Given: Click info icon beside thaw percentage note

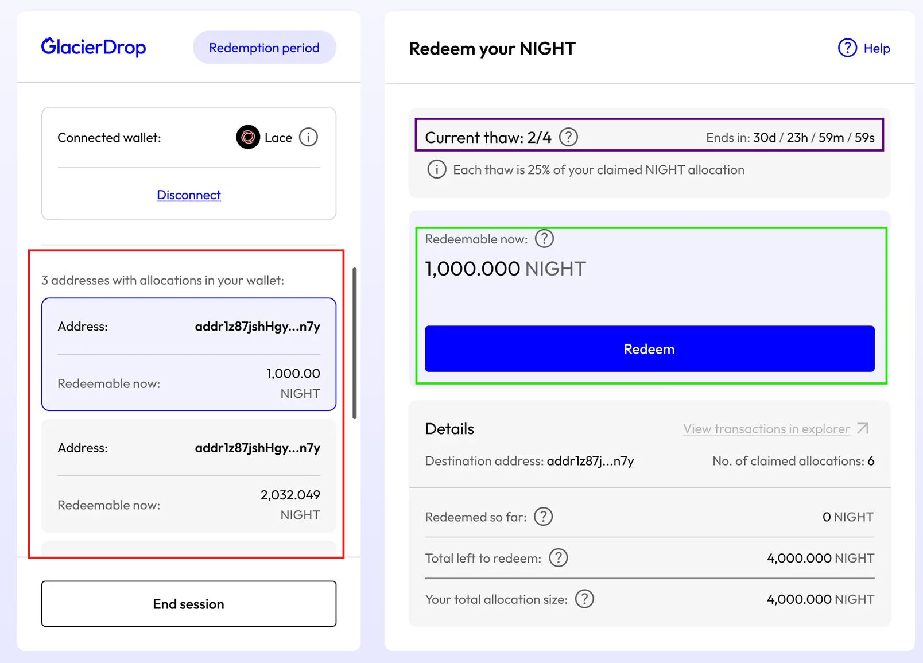Looking at the screenshot, I should click(x=436, y=170).
